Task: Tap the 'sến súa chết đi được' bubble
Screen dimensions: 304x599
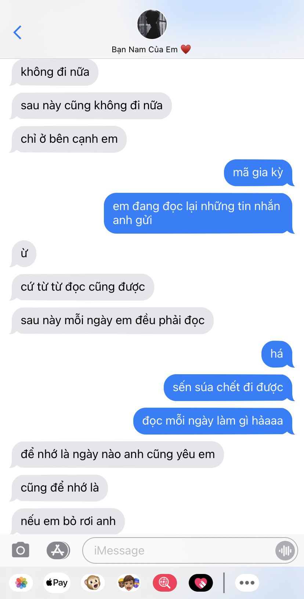Action: [228, 387]
